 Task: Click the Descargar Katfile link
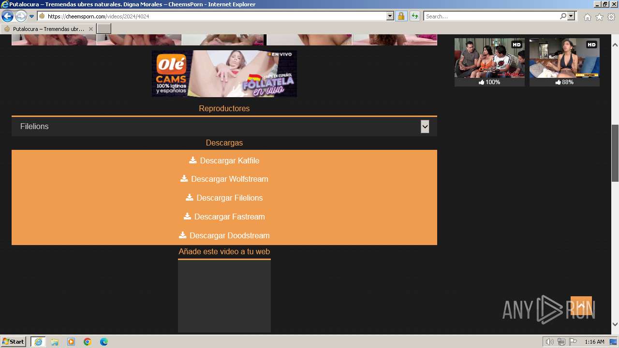click(229, 160)
